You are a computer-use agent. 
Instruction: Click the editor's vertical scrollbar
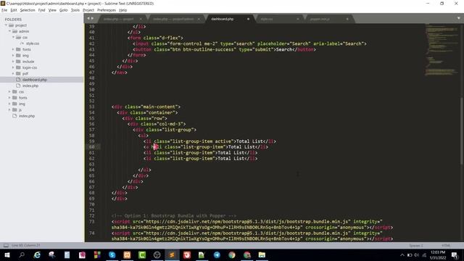click(462, 130)
